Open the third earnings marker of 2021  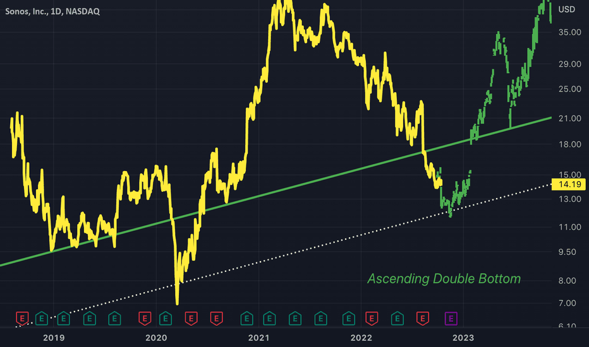point(320,319)
